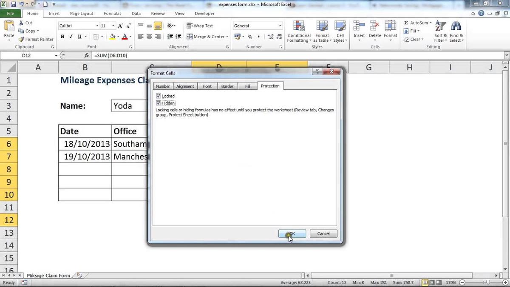Open the Number format dropdown showing General

257,26
